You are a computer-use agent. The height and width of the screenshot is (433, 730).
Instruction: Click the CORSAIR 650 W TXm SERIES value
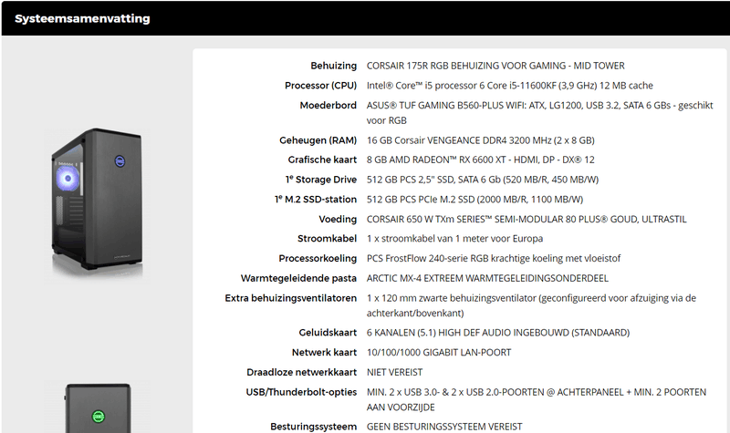pyautogui.click(x=527, y=219)
